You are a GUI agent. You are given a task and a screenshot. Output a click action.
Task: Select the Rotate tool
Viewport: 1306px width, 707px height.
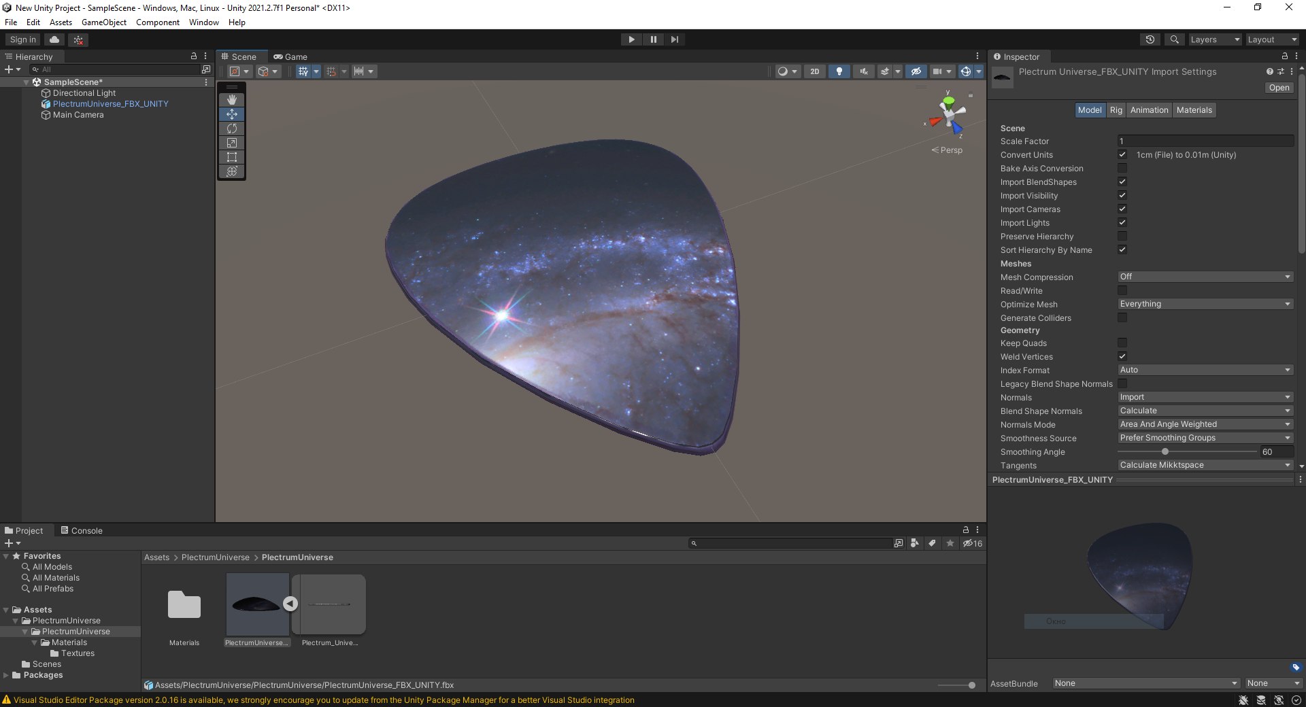(232, 128)
